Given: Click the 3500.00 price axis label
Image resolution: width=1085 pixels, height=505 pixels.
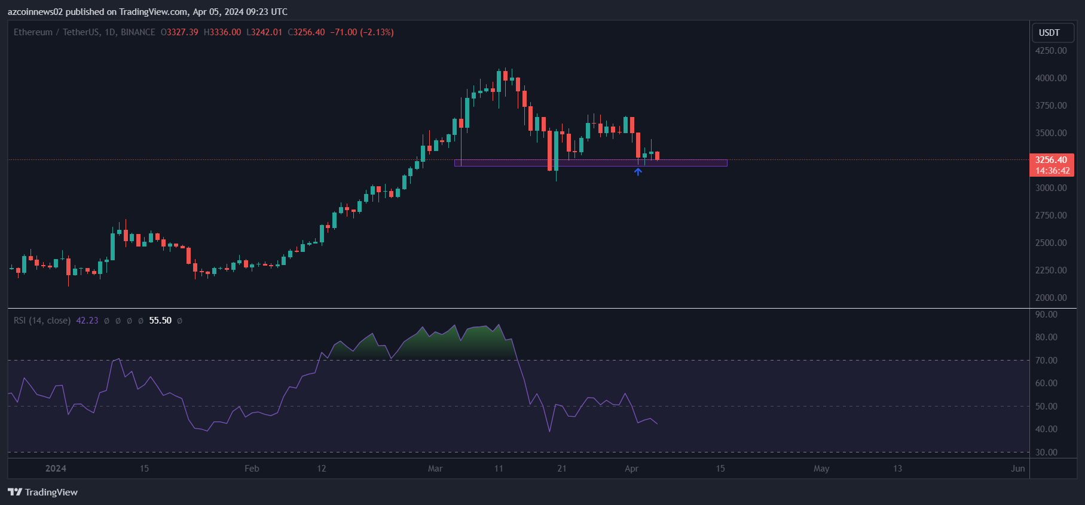Looking at the screenshot, I should coord(1051,133).
